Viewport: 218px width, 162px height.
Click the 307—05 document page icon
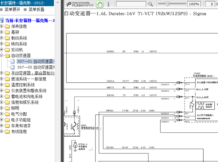point(13,67)
